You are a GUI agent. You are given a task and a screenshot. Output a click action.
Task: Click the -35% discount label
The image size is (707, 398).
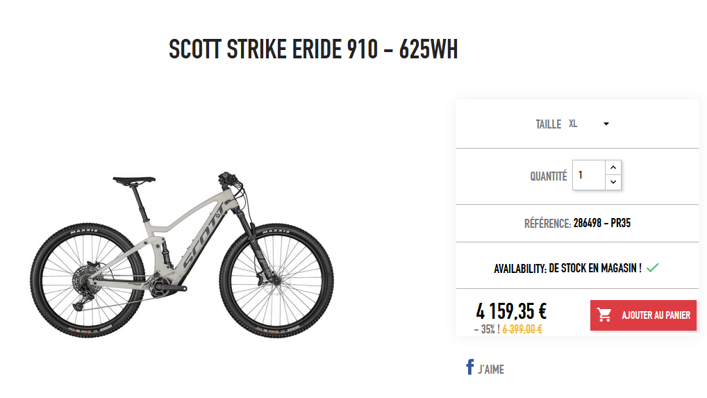486,330
